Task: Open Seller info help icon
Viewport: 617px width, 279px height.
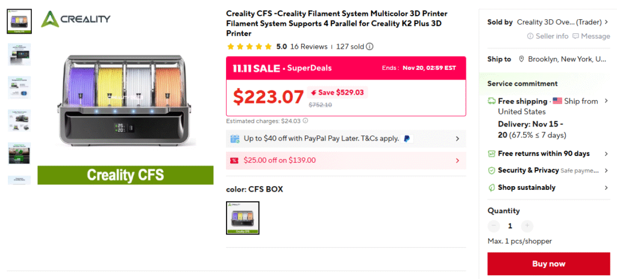Action: [530, 36]
